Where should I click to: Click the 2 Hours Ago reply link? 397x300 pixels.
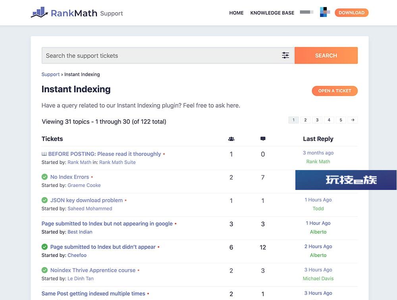coord(318,246)
